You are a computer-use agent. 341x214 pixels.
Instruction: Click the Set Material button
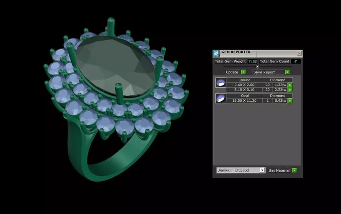pos(279,170)
